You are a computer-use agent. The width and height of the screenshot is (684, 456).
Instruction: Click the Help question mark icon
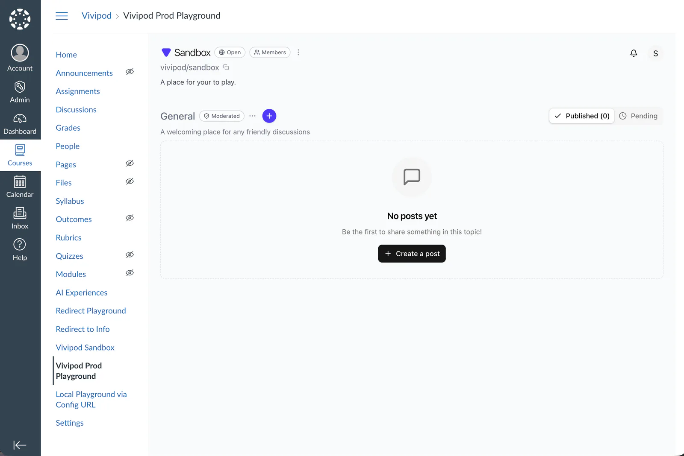click(20, 244)
